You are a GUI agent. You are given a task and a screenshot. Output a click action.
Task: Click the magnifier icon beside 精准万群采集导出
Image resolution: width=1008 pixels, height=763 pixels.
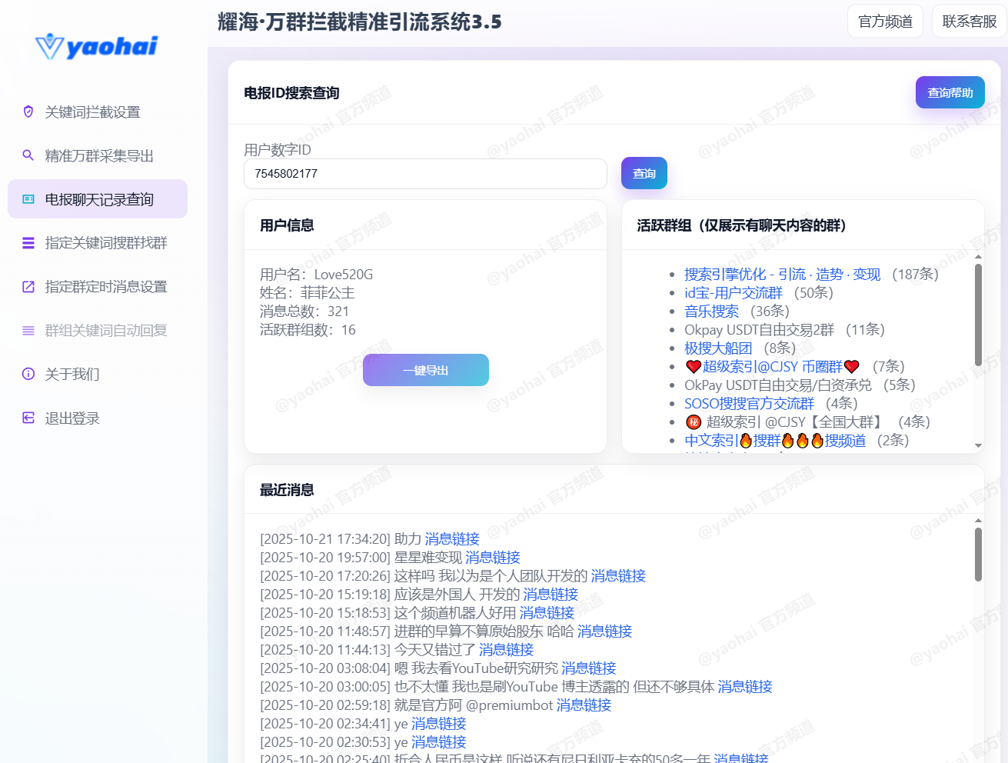[x=28, y=155]
